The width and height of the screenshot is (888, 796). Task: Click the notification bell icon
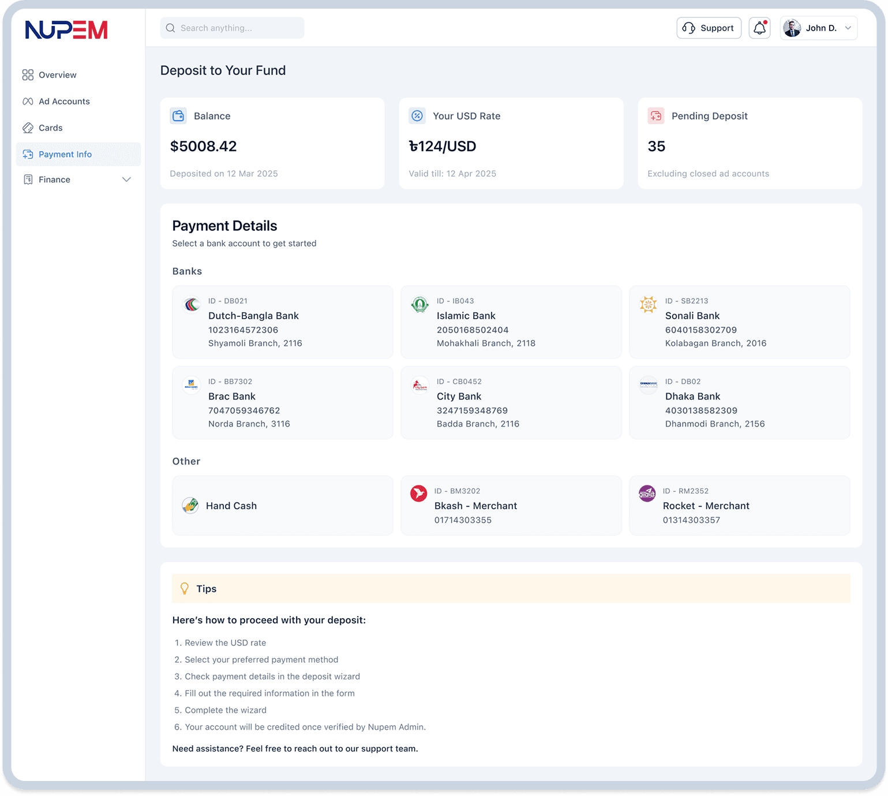pyautogui.click(x=759, y=28)
